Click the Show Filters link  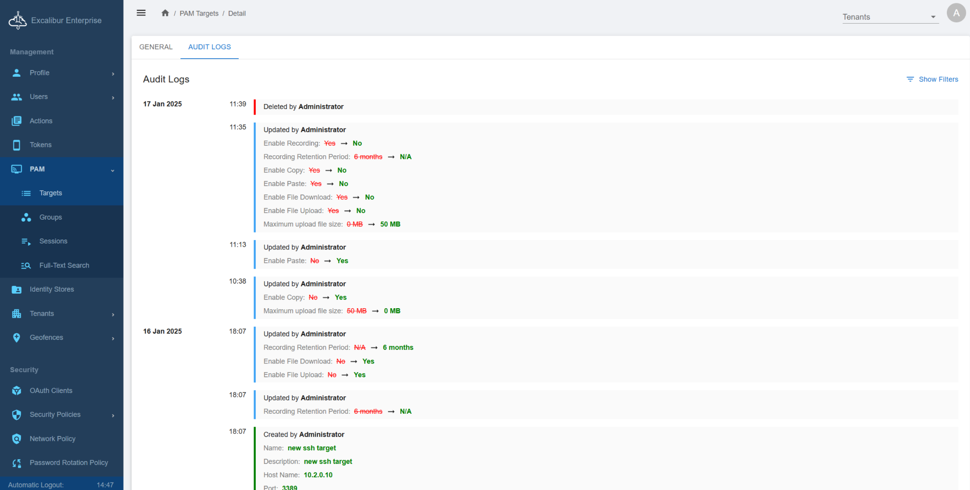pyautogui.click(x=932, y=79)
